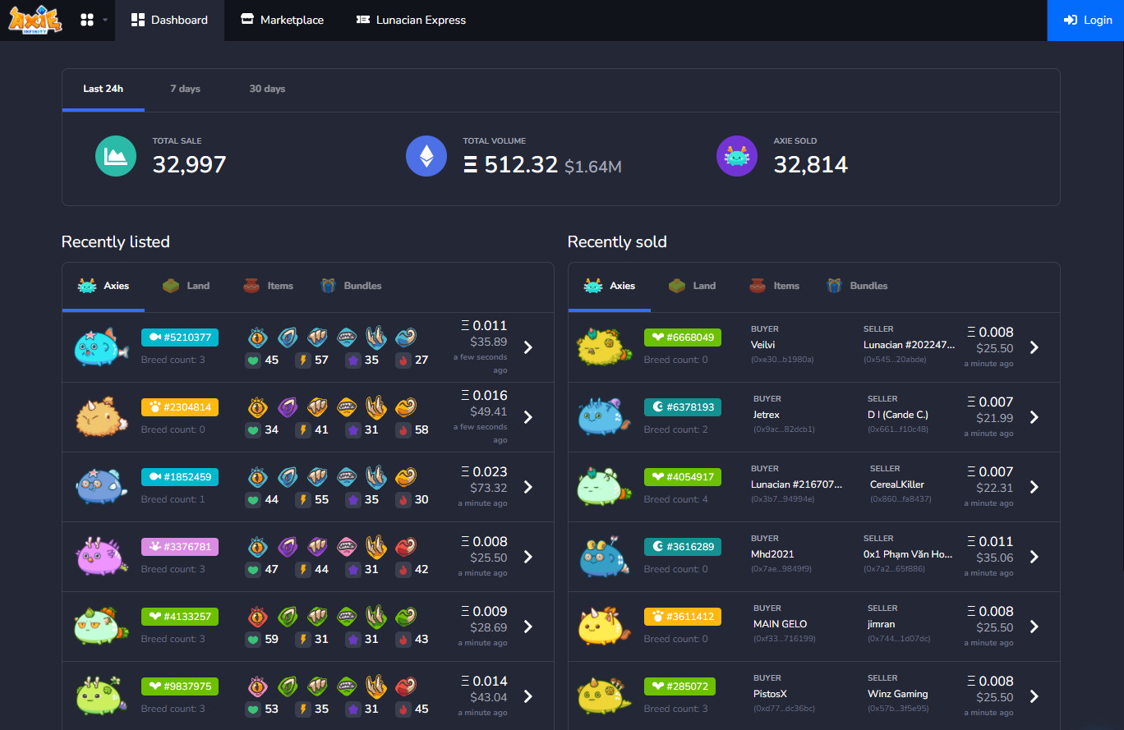Click health heart icon for #4133257

pos(253,639)
